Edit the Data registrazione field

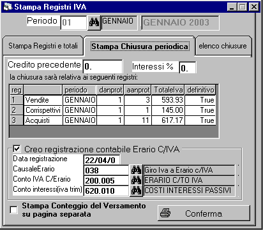102,160
